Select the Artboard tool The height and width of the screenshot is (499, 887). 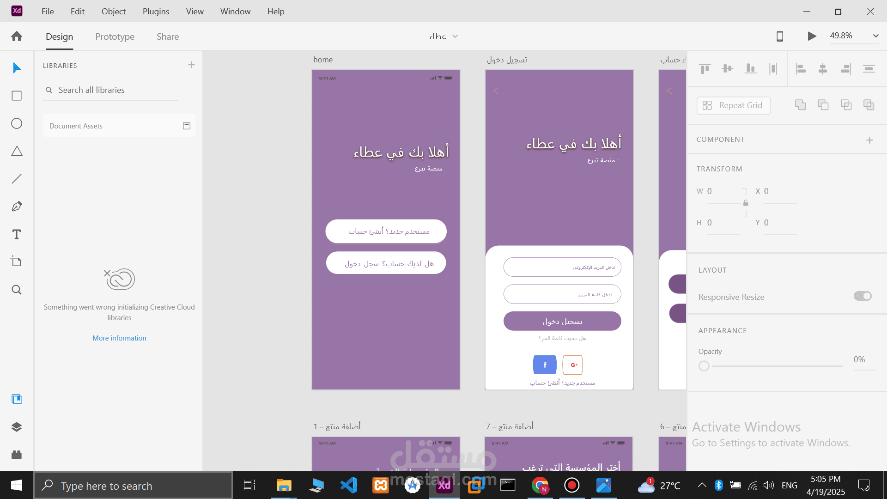[x=17, y=262]
